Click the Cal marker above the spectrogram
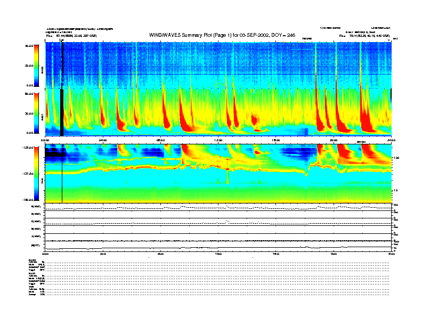This screenshot has height=326, width=422. tap(61, 40)
